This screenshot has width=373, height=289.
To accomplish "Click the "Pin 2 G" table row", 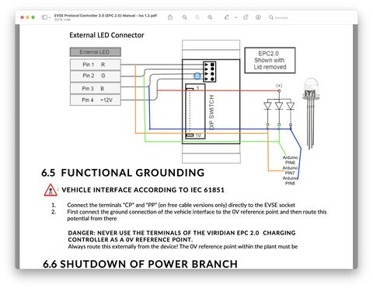I will coord(96,76).
